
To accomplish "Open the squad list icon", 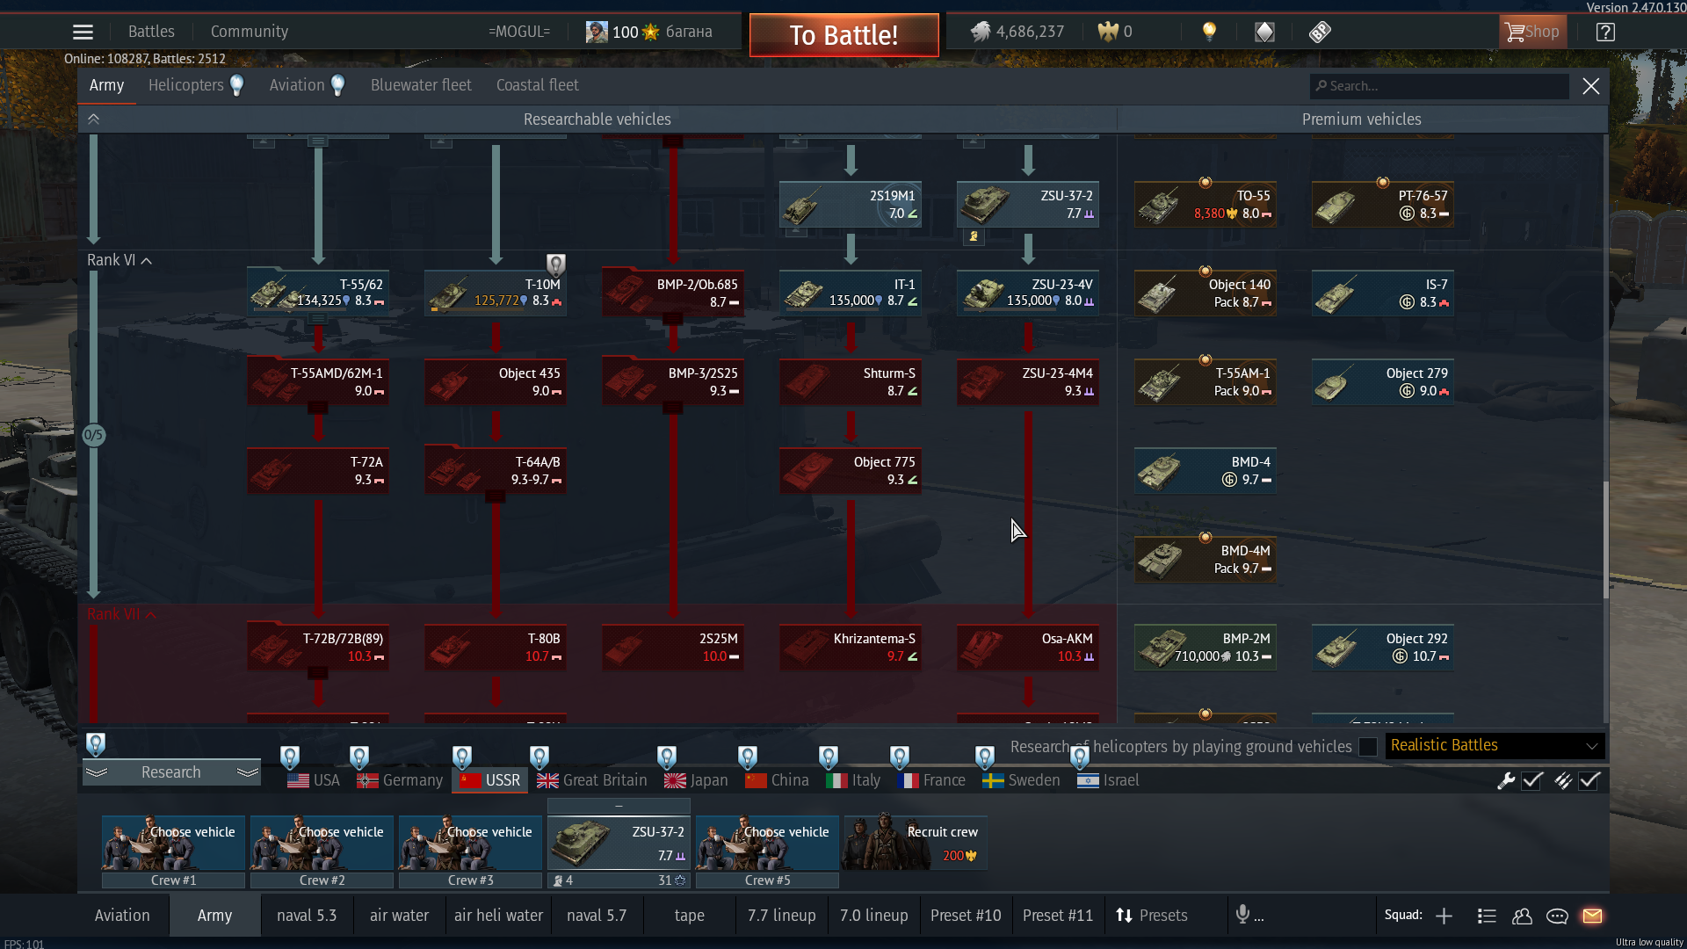I will click(x=1487, y=916).
